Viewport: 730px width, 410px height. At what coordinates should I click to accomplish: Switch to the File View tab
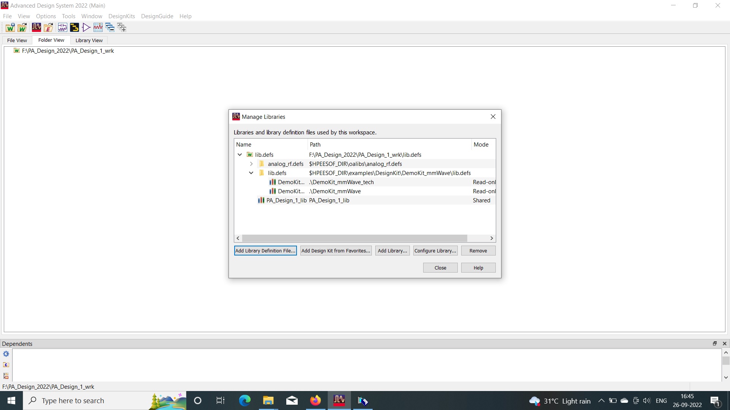pos(17,40)
